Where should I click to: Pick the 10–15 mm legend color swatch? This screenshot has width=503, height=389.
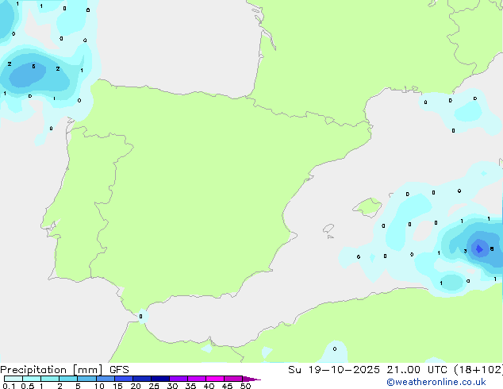[x=106, y=379]
